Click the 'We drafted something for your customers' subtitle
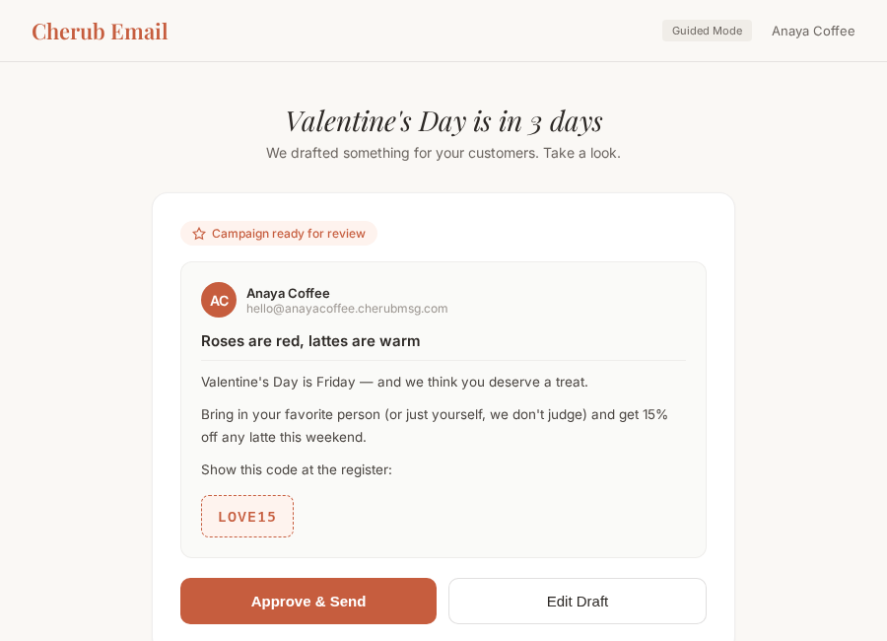This screenshot has width=887, height=641. pos(443,153)
